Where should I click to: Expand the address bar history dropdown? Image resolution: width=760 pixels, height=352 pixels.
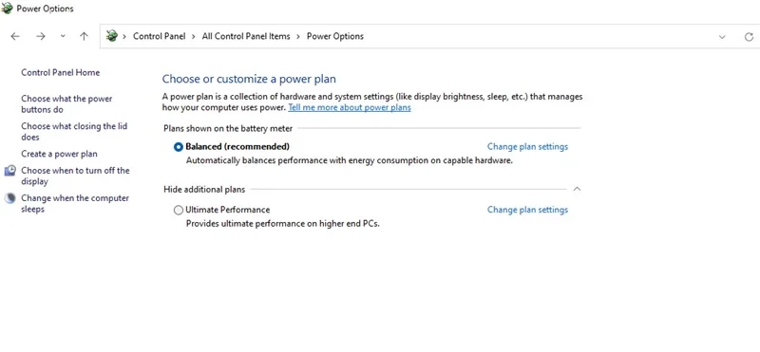tap(722, 37)
